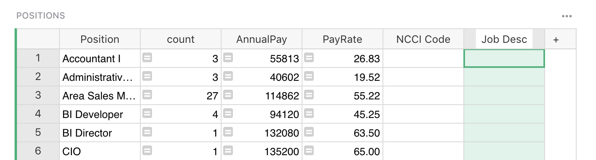Click formula icon in Administrative PayRate cell

(x=309, y=77)
